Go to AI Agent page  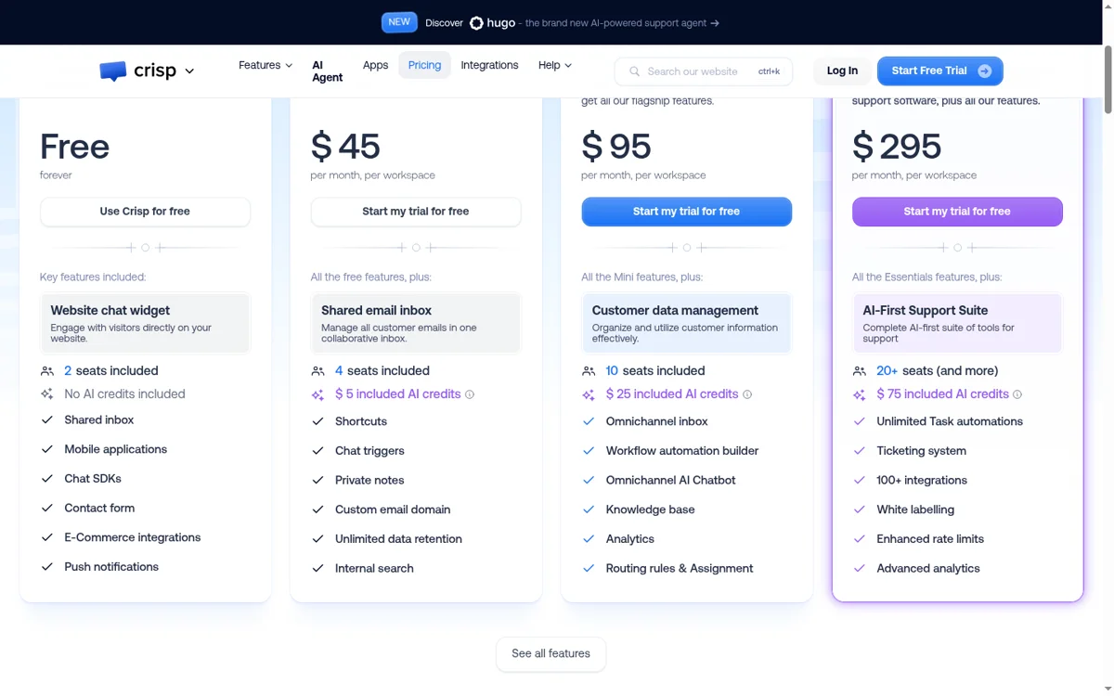point(327,71)
